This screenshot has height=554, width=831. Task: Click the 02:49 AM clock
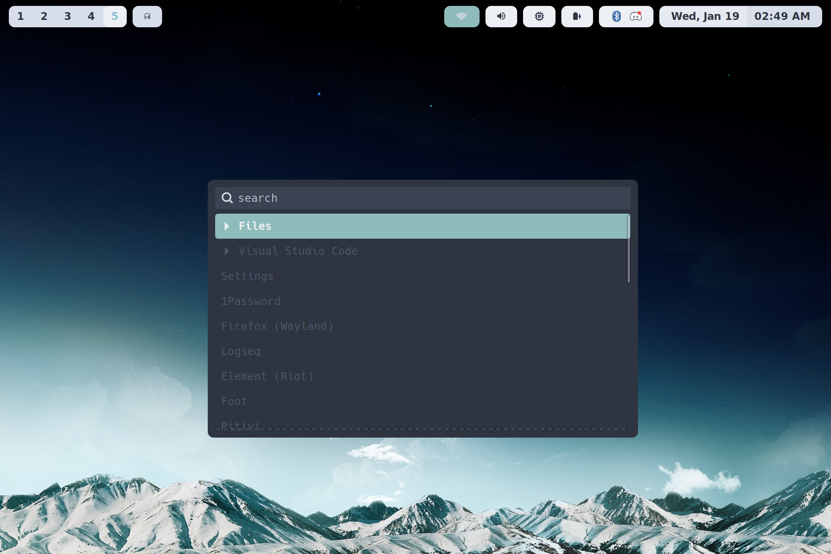(x=782, y=17)
